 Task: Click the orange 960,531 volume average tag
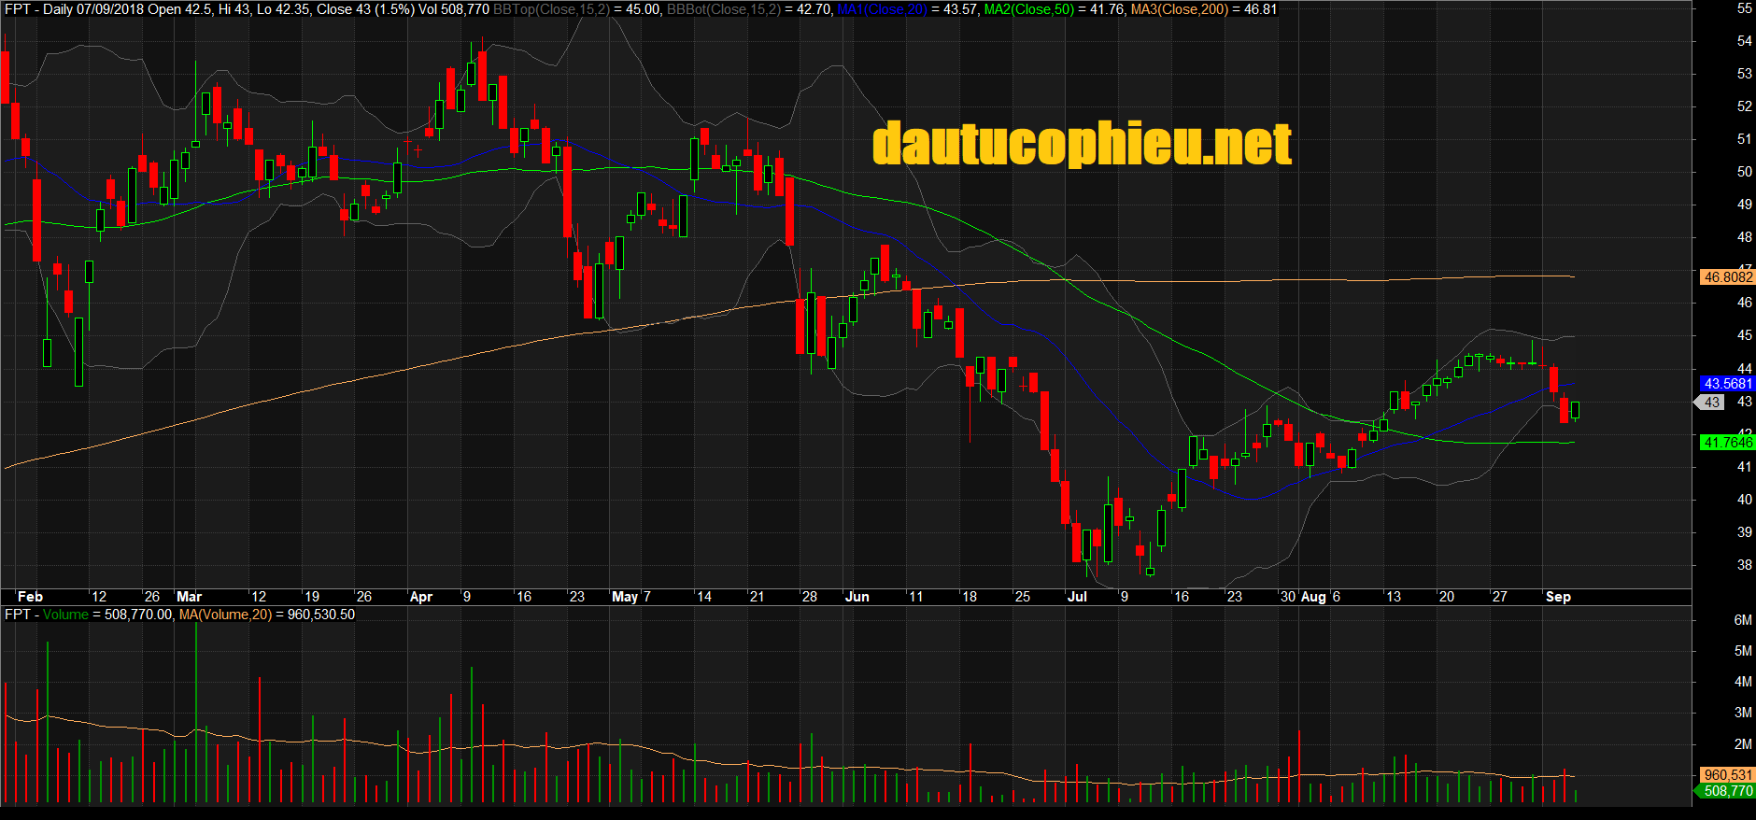pyautogui.click(x=1727, y=775)
